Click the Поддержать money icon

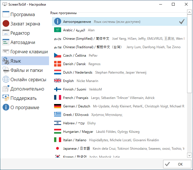pos(6,98)
